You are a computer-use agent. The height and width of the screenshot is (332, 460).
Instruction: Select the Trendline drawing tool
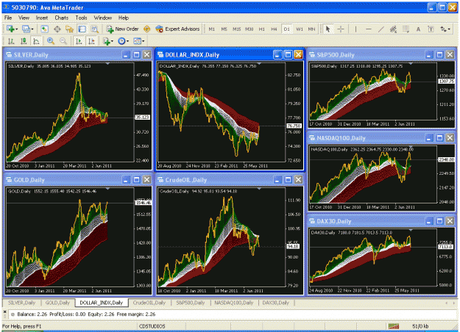coord(381,29)
